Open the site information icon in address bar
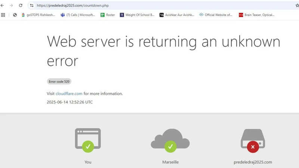The height and width of the screenshot is (168, 299). tap(32, 6)
